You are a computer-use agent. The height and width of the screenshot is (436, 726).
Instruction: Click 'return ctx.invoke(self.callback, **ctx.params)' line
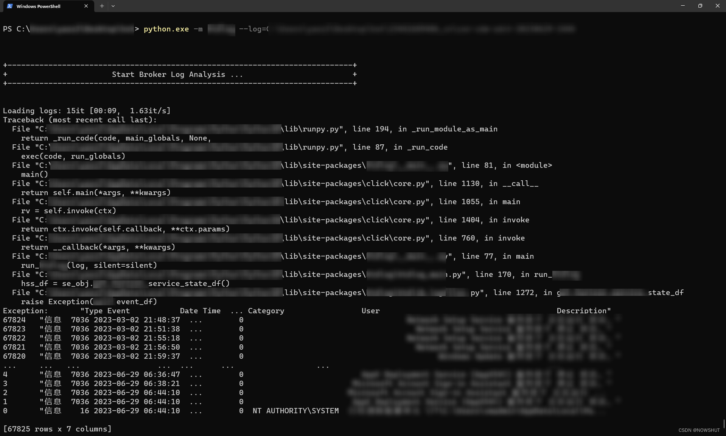[125, 229]
